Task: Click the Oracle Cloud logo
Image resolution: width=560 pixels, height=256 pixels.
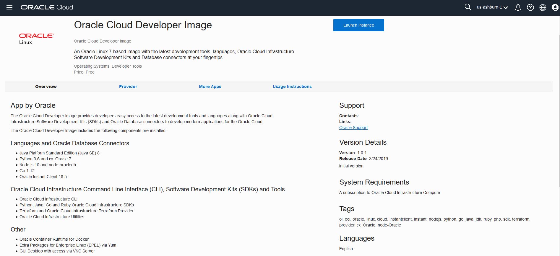Action: (47, 7)
